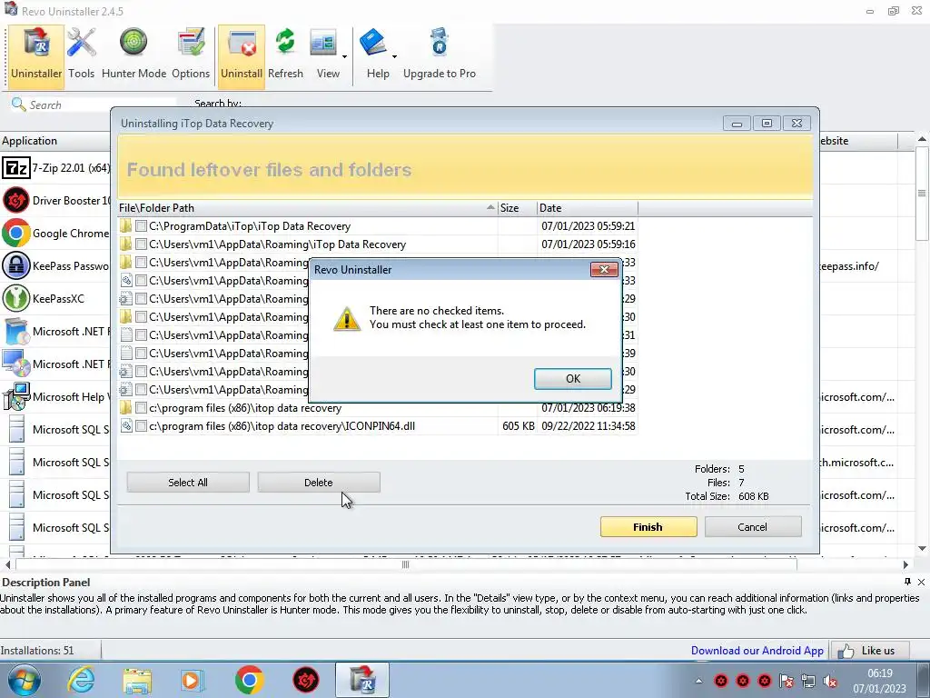Open Windows Start menu

[24, 680]
